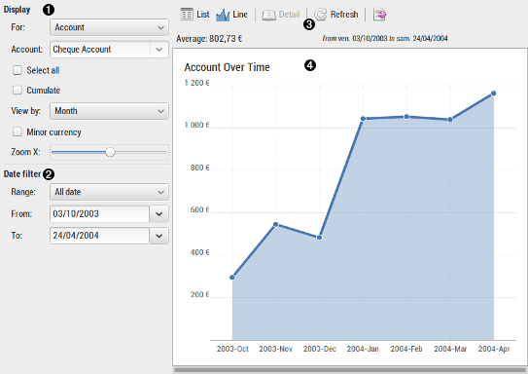Open the Detail book icon
Screen dimensions: 528x374
tap(268, 15)
